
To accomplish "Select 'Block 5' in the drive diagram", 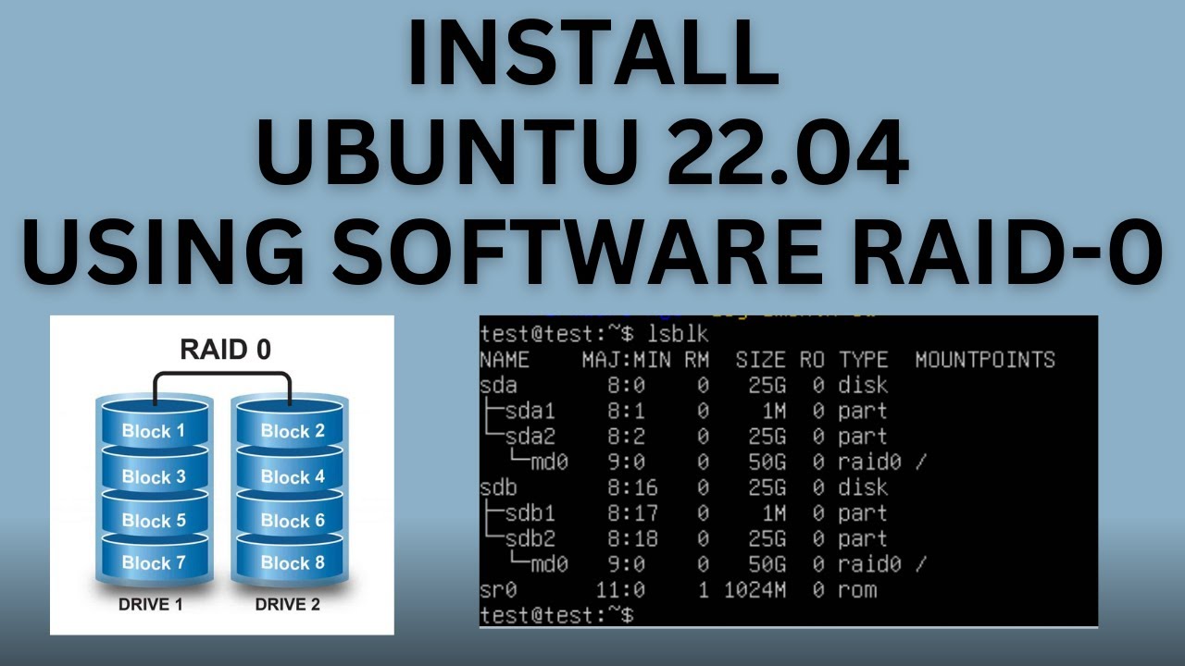I will (153, 521).
